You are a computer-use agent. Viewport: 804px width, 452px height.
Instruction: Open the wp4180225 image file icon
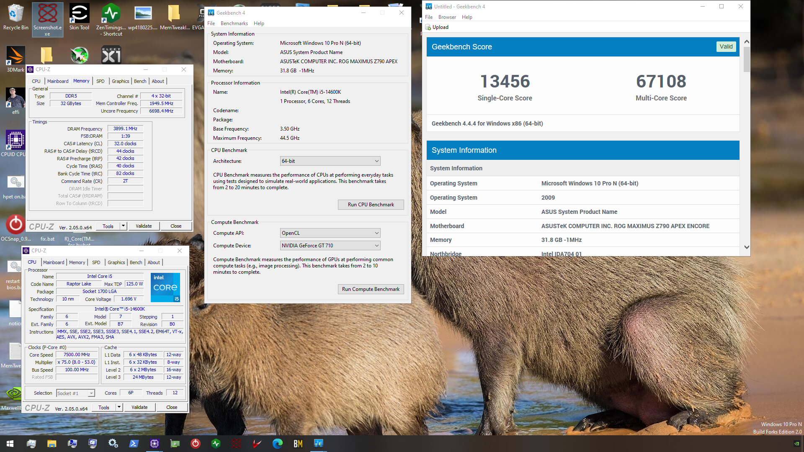coord(143,18)
